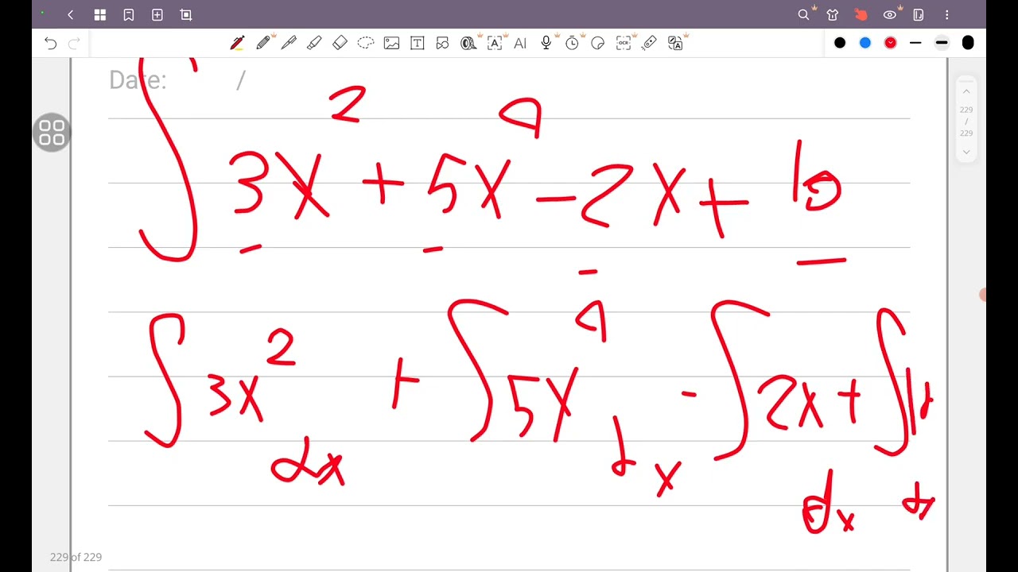Pick the blue pen color
Viewport: 1018px width, 572px height.
[x=865, y=43]
